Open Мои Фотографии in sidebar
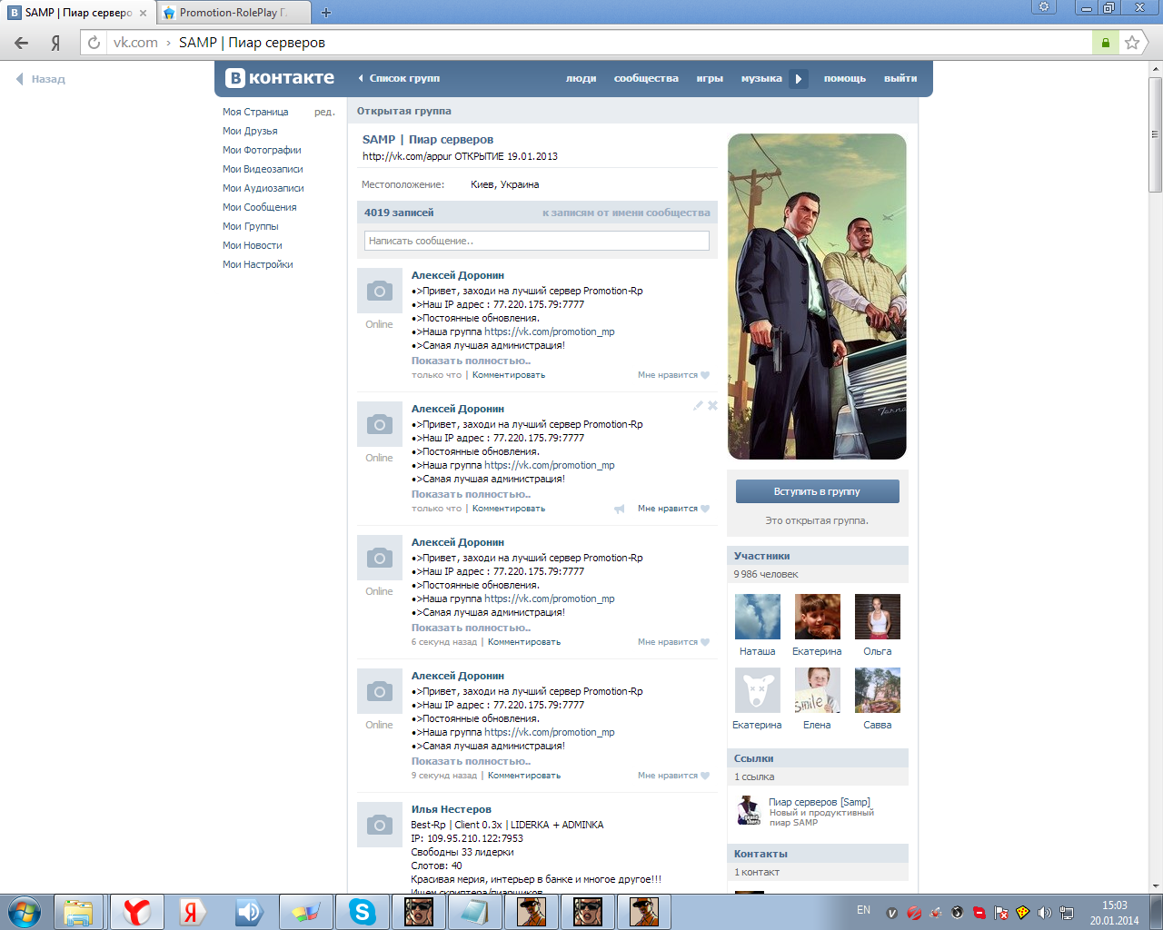Image resolution: width=1163 pixels, height=930 pixels. 262,150
